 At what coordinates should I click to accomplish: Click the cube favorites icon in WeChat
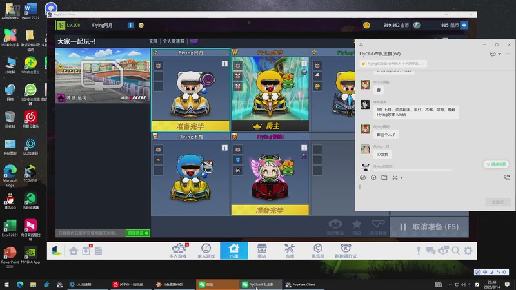click(373, 178)
